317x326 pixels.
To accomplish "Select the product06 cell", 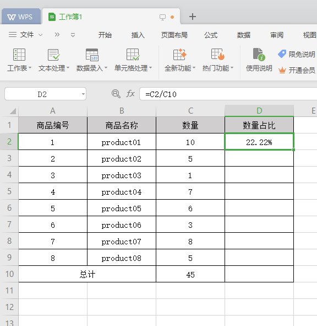I will pyautogui.click(x=122, y=225).
